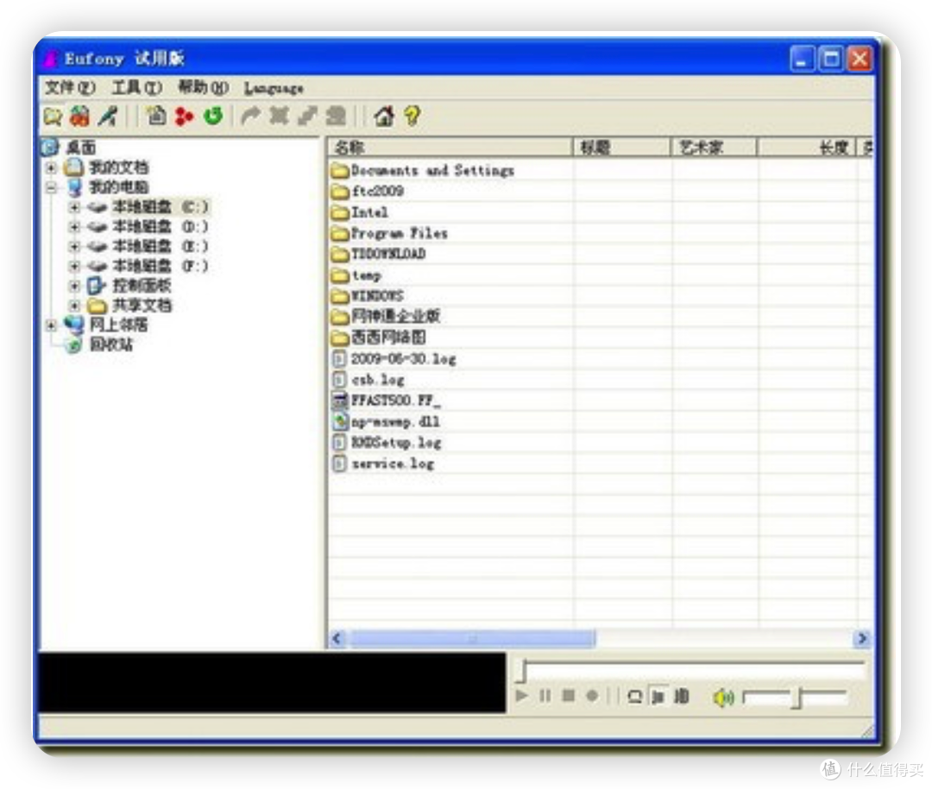
Task: Click the volume slider handle
Action: [797, 697]
